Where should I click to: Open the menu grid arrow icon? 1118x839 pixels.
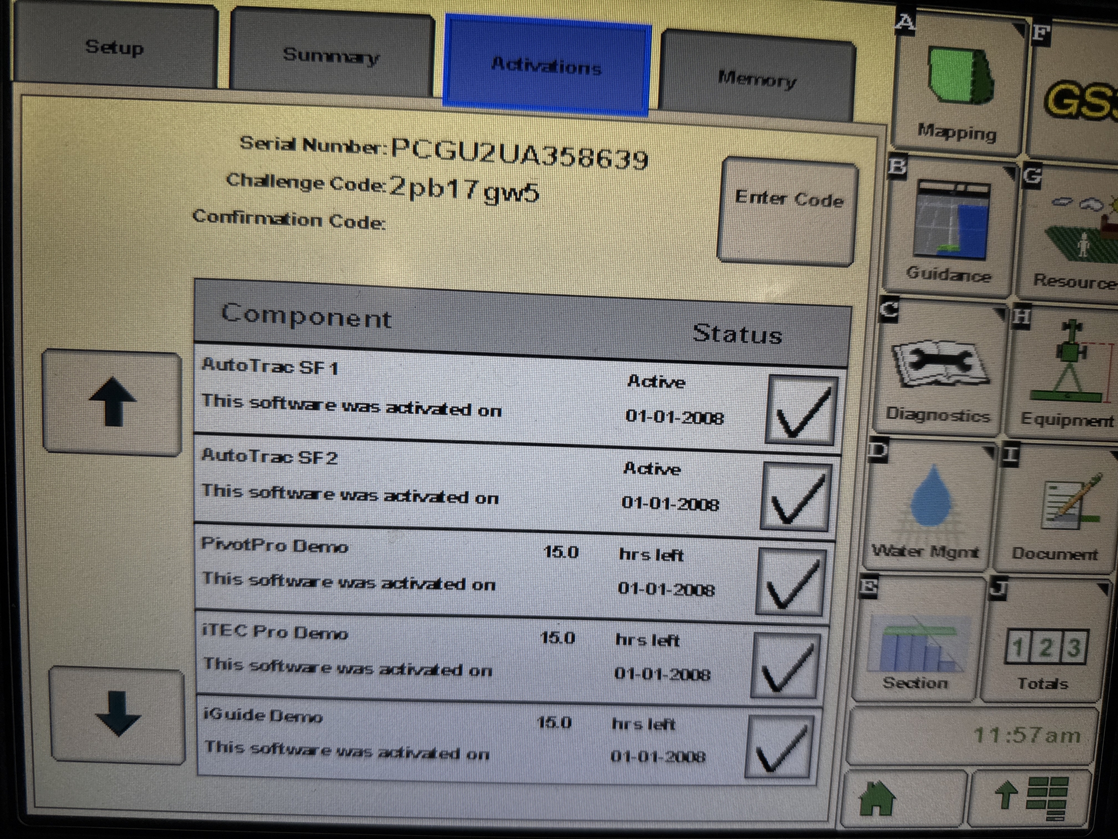pos(1031,799)
